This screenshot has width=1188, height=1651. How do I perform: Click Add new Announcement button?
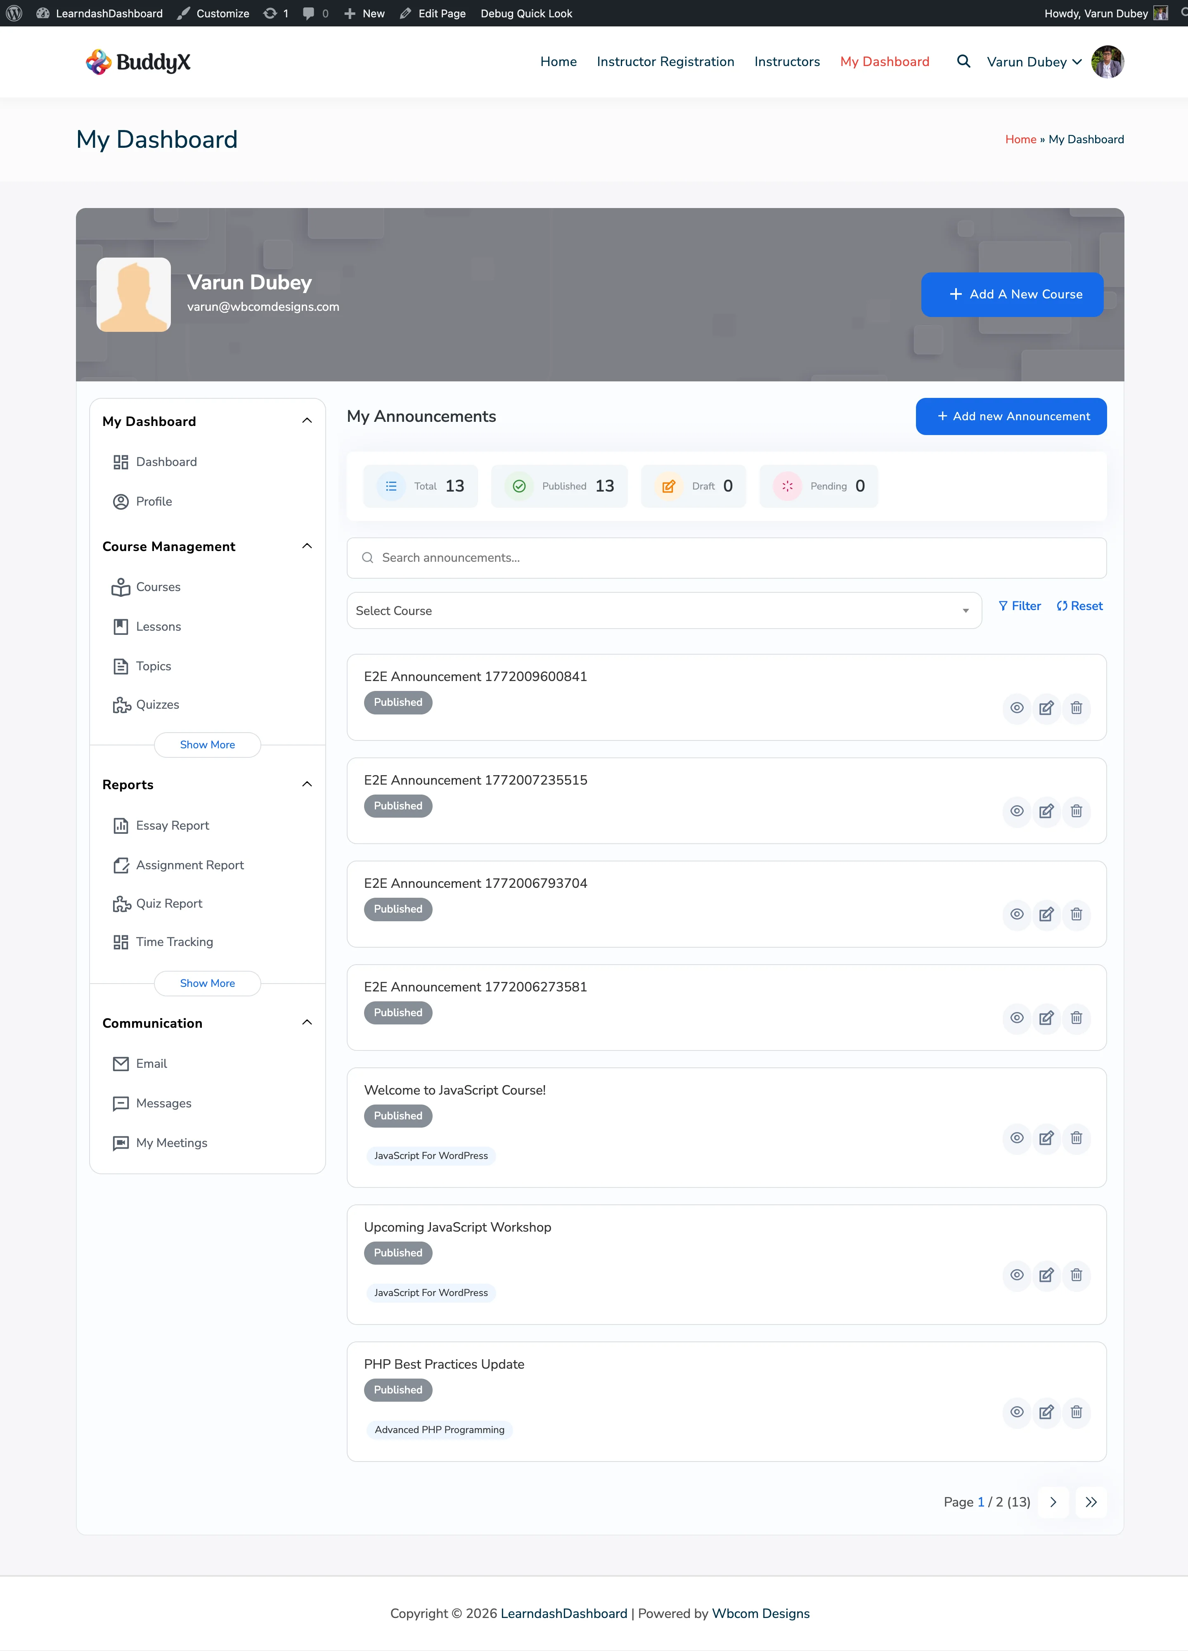(x=1011, y=416)
